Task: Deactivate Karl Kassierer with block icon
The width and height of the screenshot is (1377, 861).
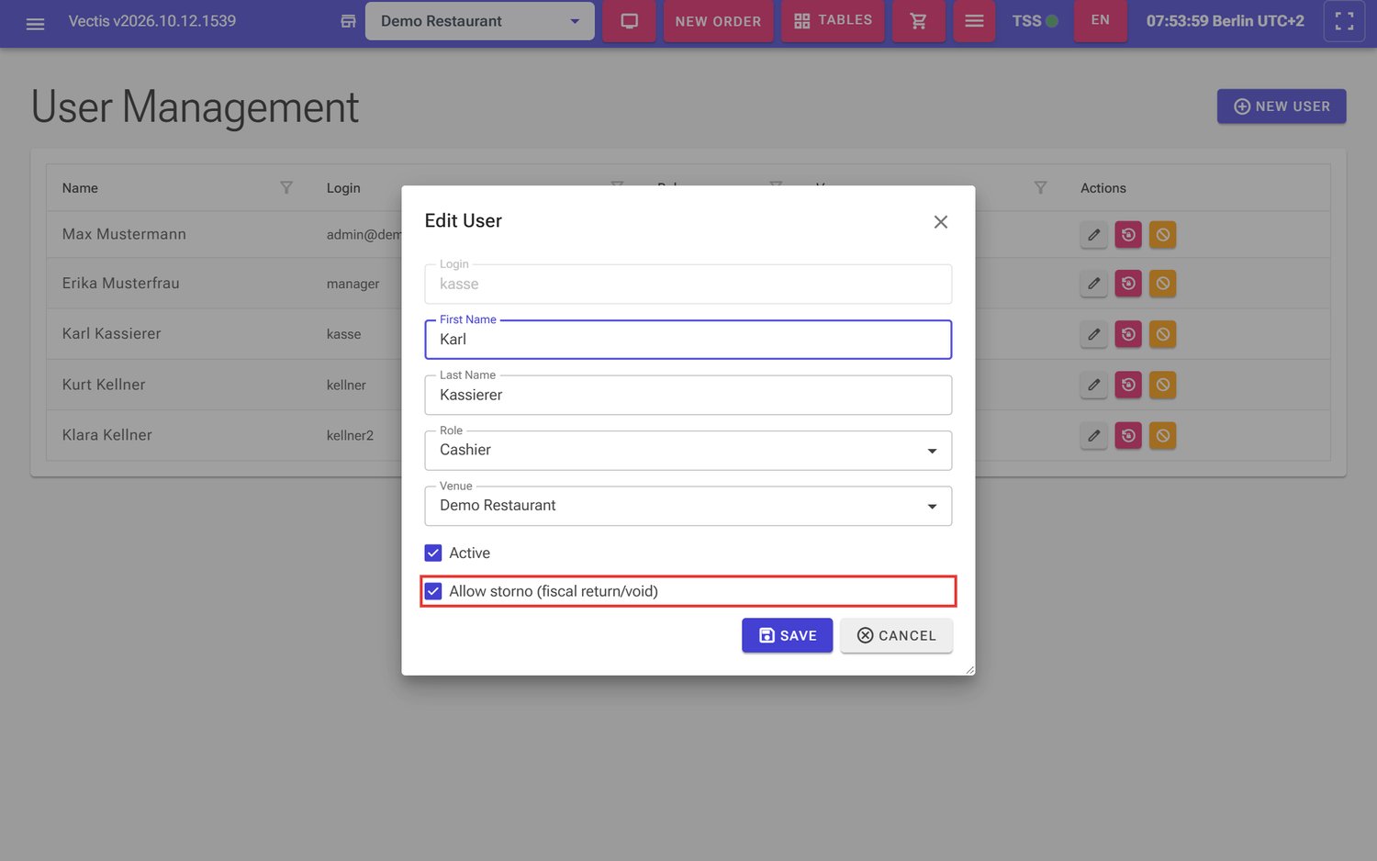Action: (1162, 334)
